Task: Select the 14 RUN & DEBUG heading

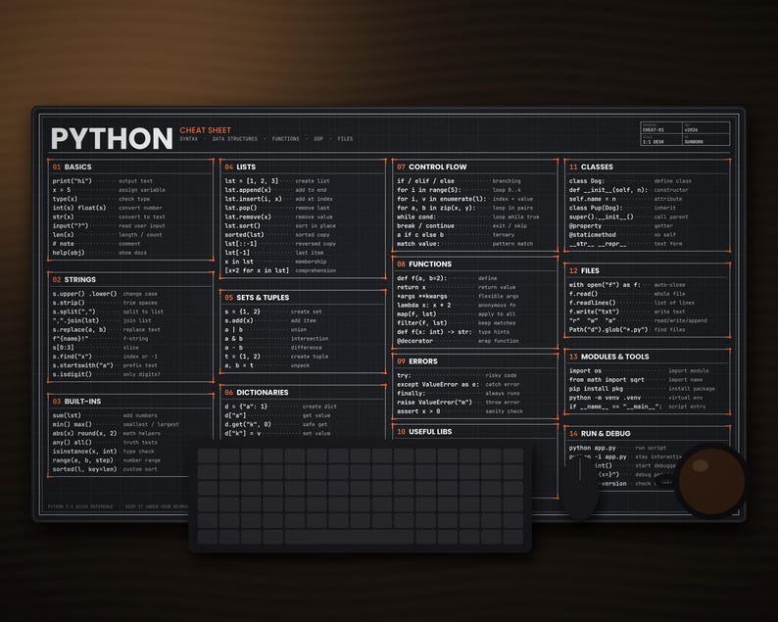Action: (600, 433)
